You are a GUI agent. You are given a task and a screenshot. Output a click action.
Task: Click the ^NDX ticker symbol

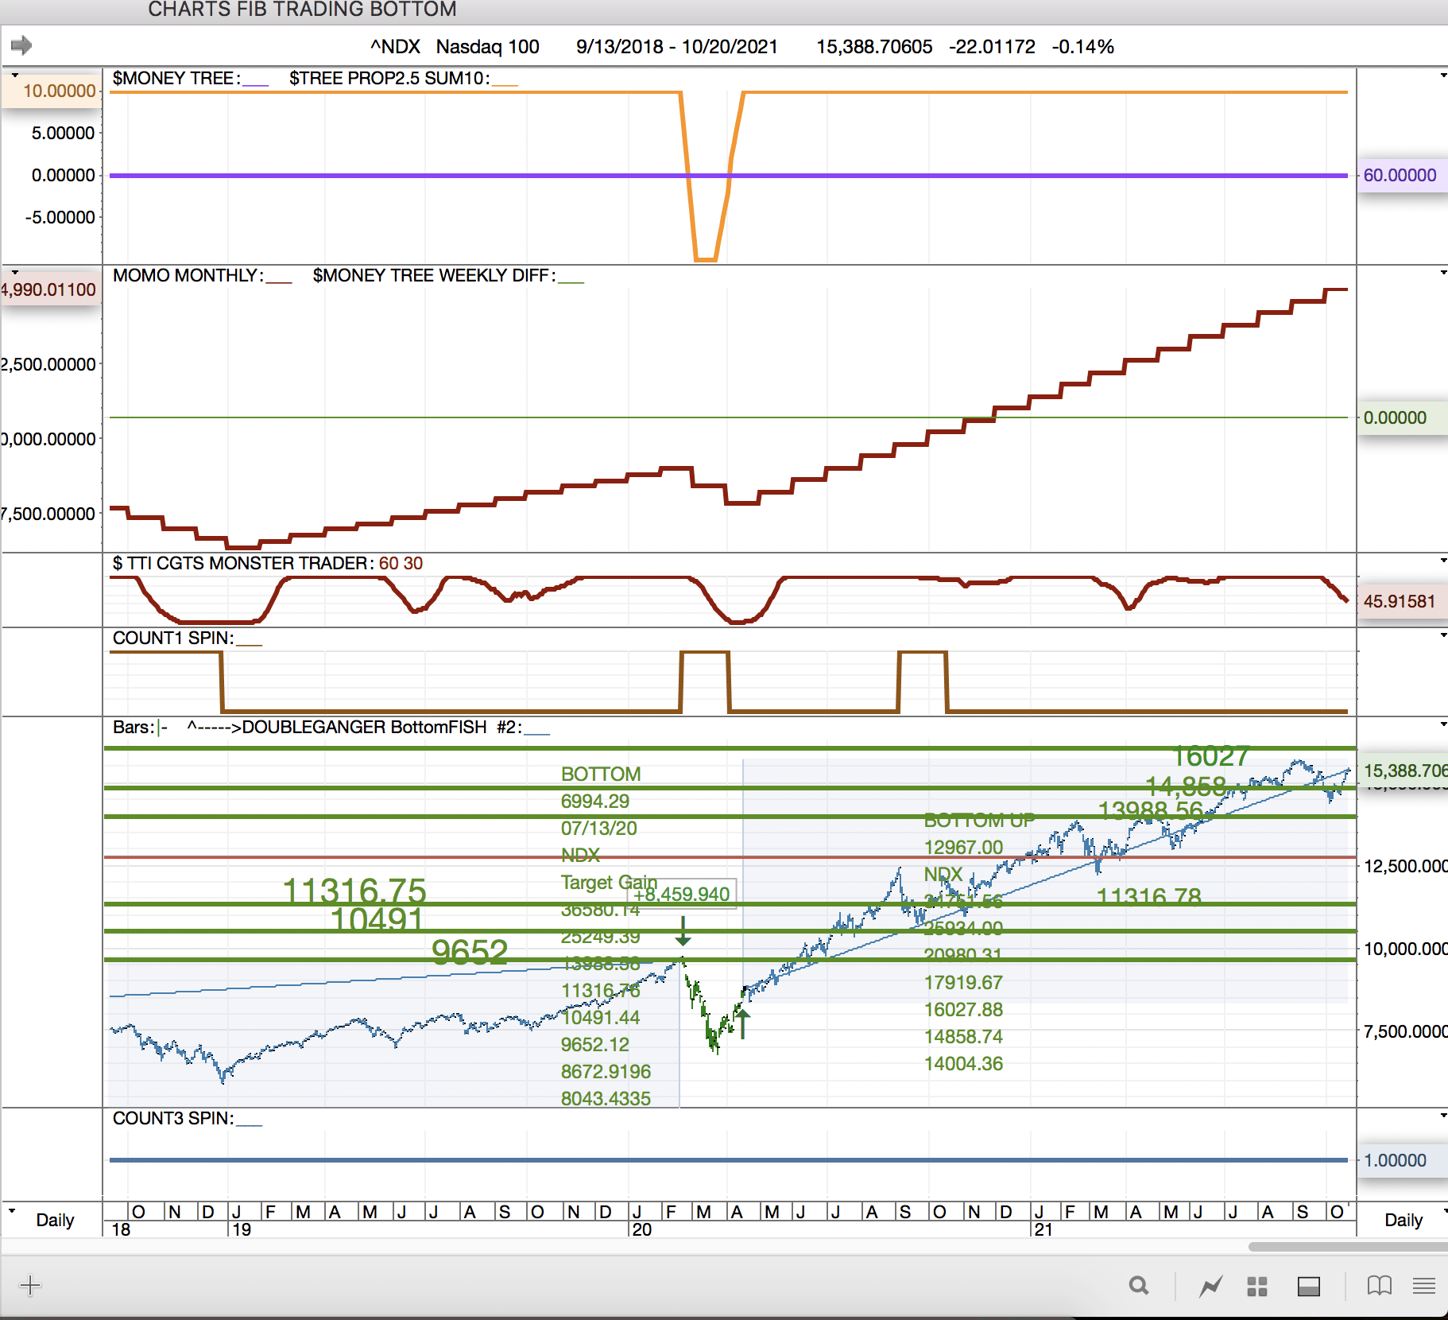coord(395,47)
